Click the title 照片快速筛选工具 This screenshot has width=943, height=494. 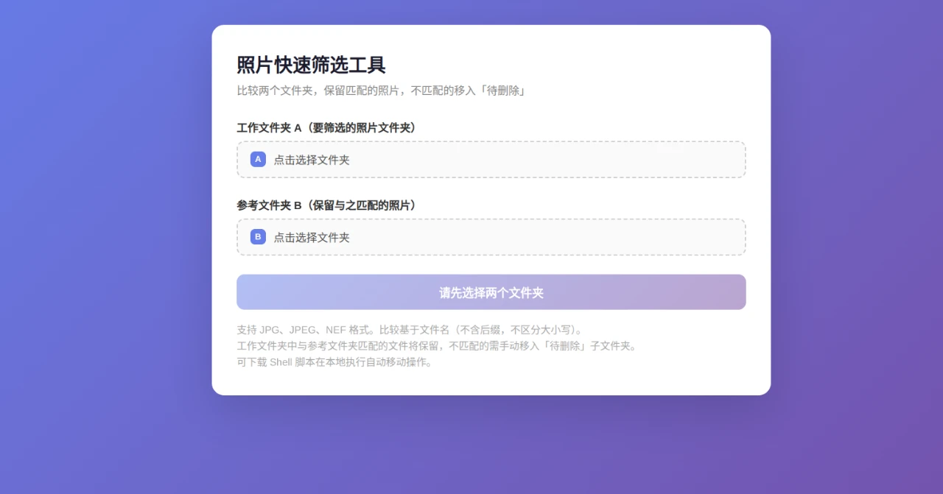(311, 65)
